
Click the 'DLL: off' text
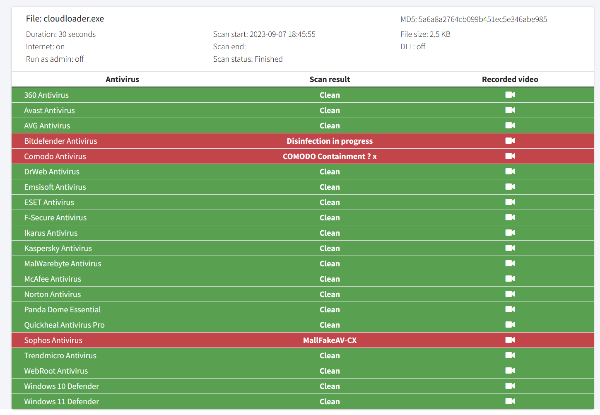[413, 47]
